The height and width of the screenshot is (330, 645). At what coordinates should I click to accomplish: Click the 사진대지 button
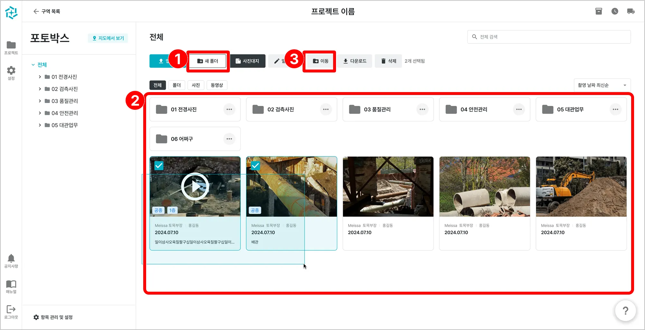click(248, 61)
